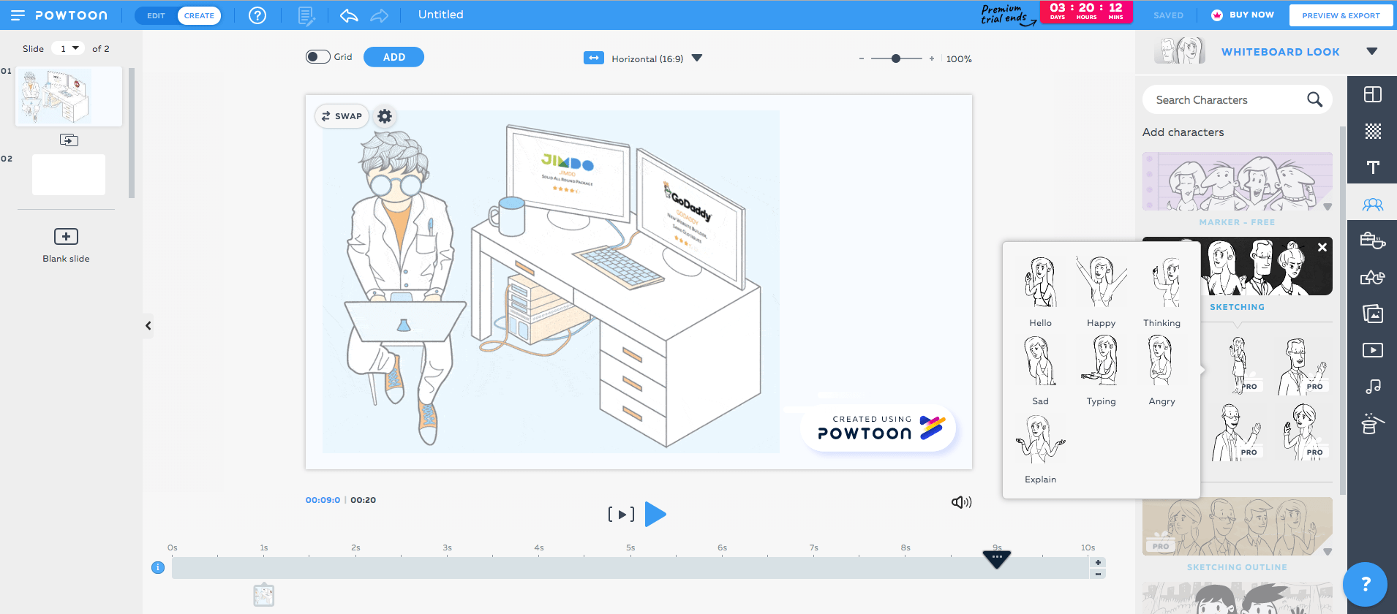Image resolution: width=1397 pixels, height=614 pixels.
Task: Click zoom out minus sign
Action: click(x=861, y=58)
